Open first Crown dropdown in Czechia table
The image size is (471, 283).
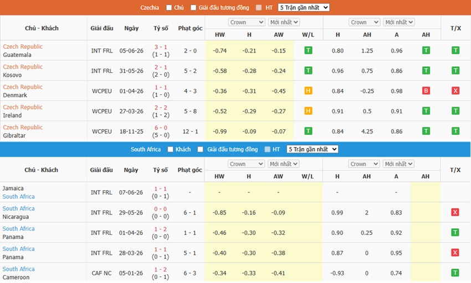pyautogui.click(x=247, y=22)
